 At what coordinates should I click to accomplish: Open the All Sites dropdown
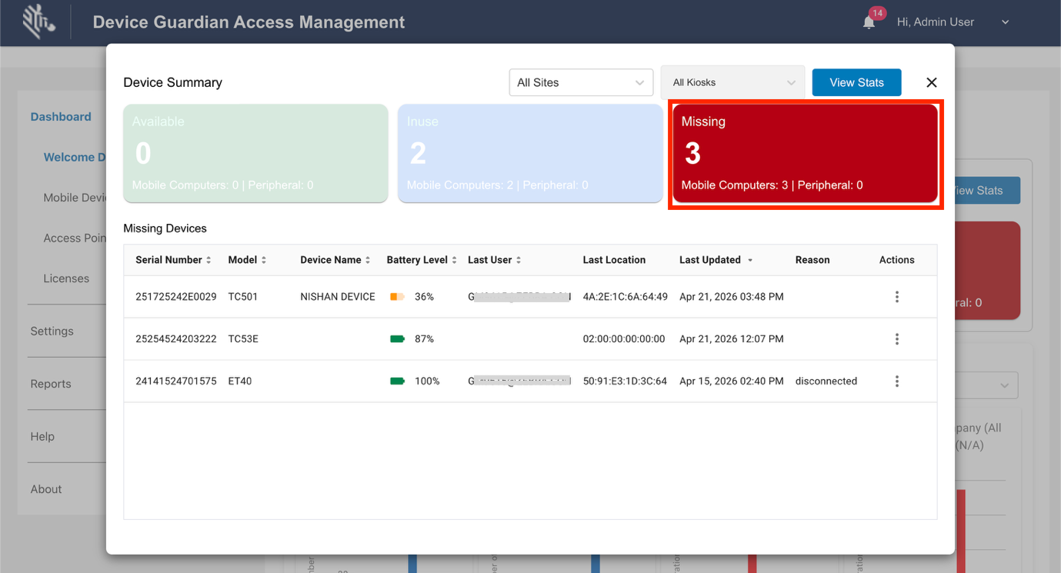click(581, 82)
